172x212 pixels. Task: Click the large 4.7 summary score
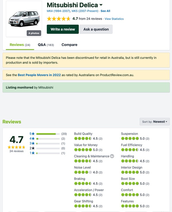tap(16, 140)
